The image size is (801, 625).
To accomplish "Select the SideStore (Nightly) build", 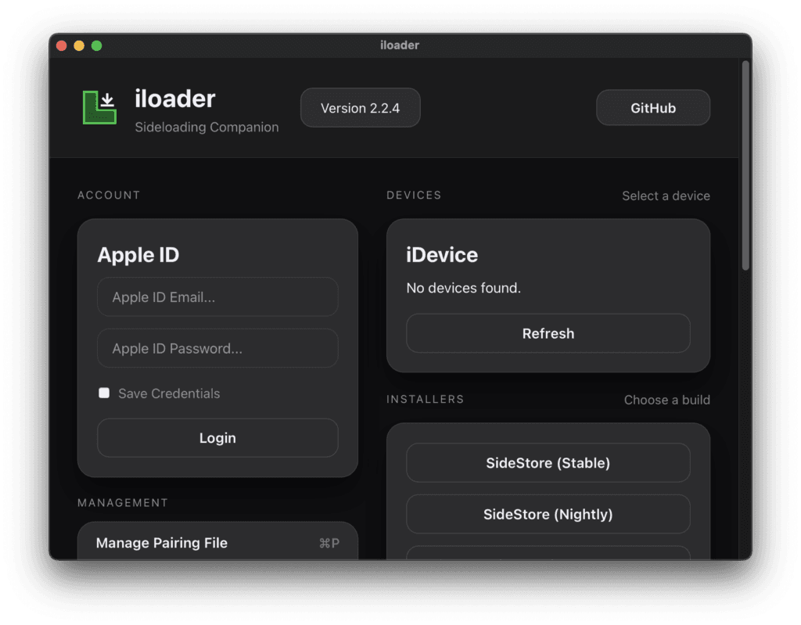I will pos(548,515).
